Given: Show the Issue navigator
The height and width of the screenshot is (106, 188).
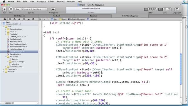Looking at the screenshot, I should (x=19, y=19).
